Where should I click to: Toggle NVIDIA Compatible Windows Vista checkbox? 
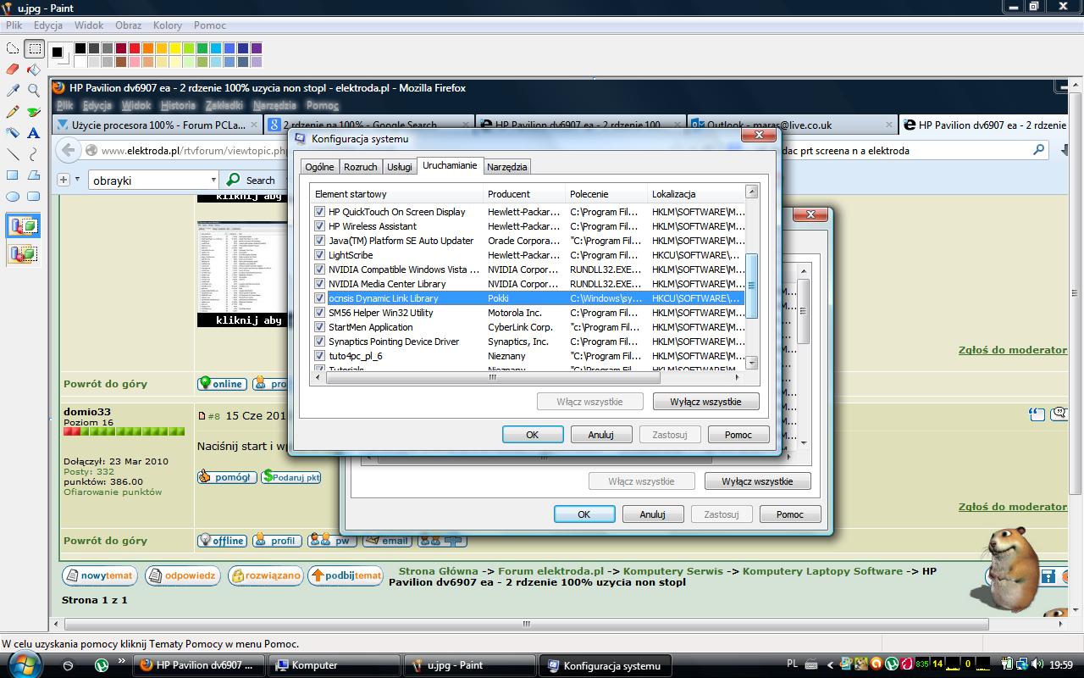(319, 270)
